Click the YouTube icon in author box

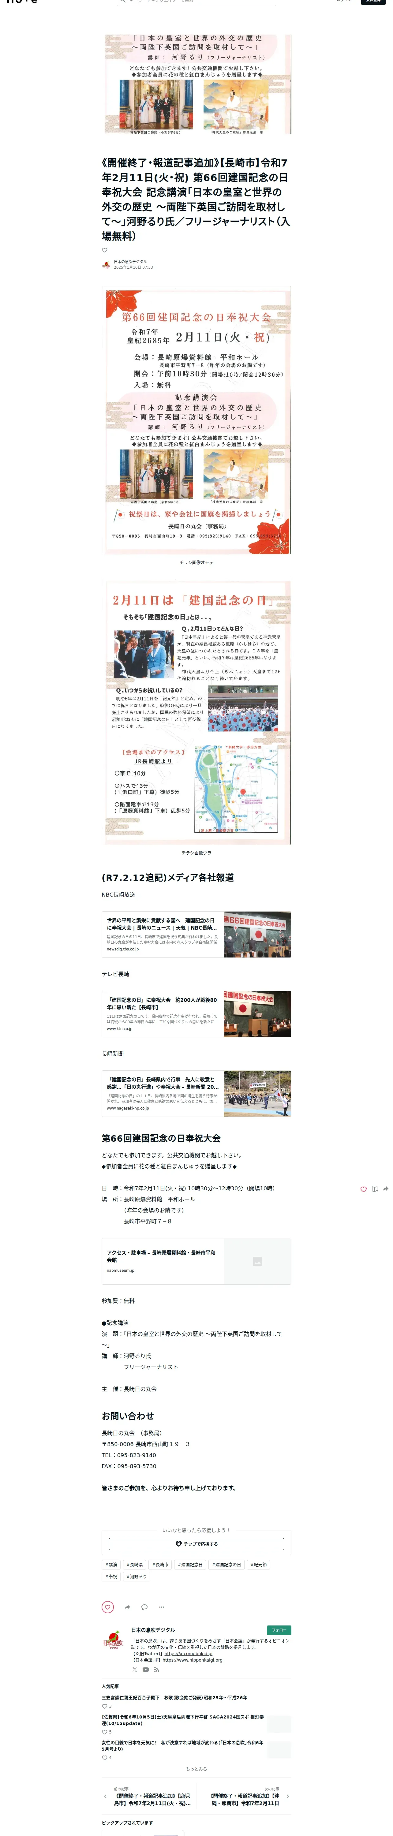pos(145,1669)
